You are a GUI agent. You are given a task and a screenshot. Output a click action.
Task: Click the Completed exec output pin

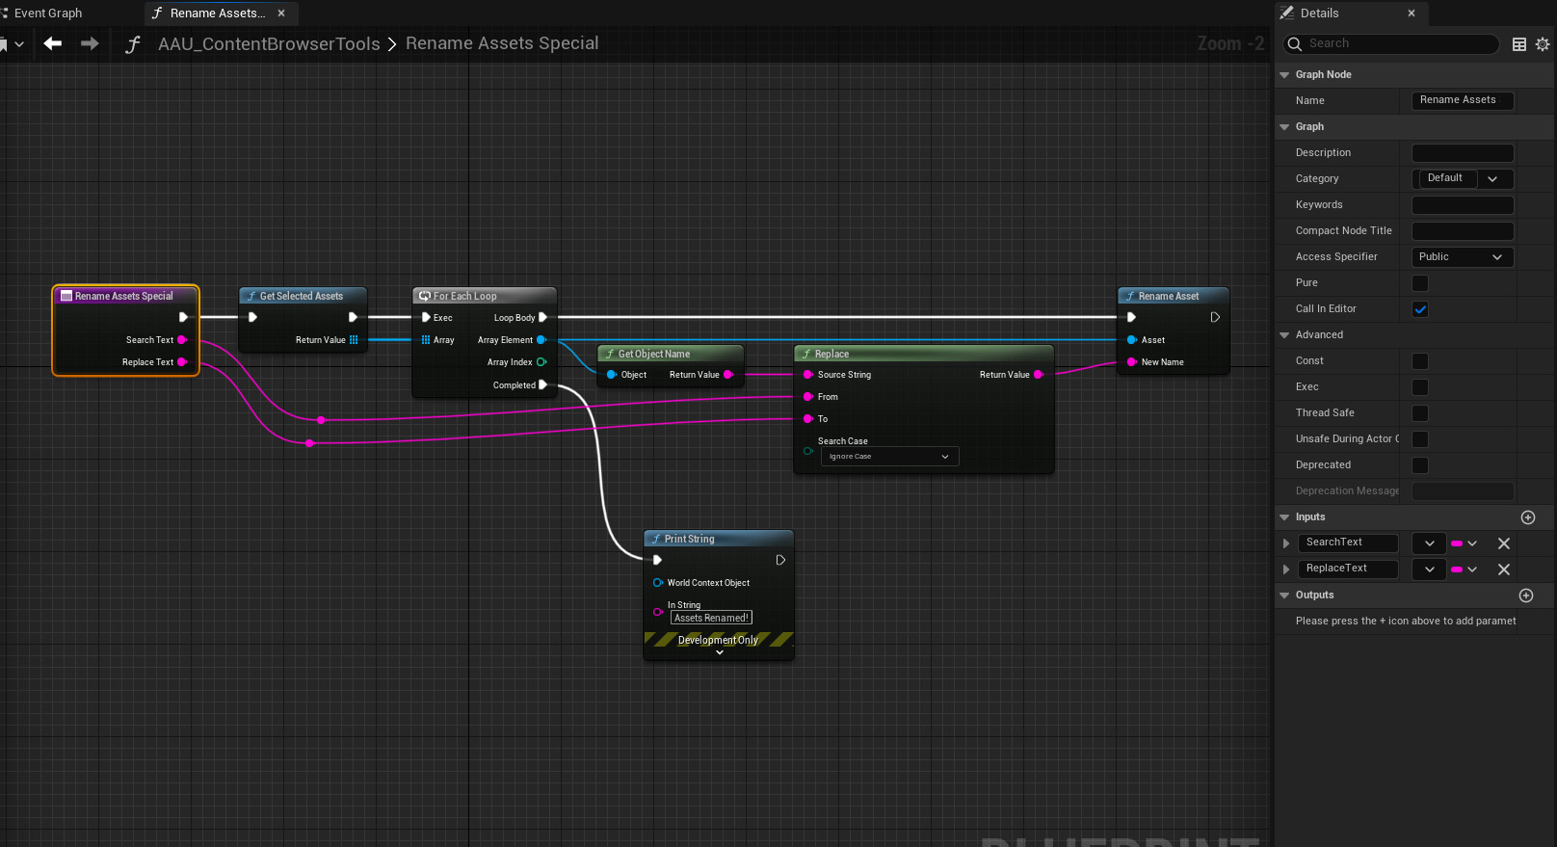(543, 384)
